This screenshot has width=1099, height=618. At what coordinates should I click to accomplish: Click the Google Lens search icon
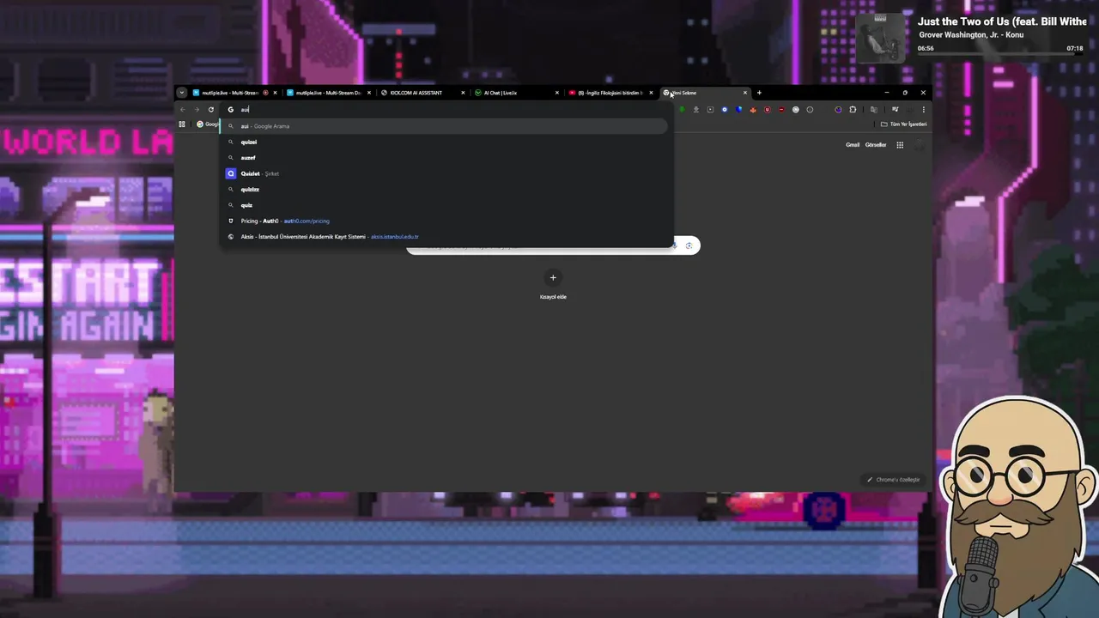[689, 245]
